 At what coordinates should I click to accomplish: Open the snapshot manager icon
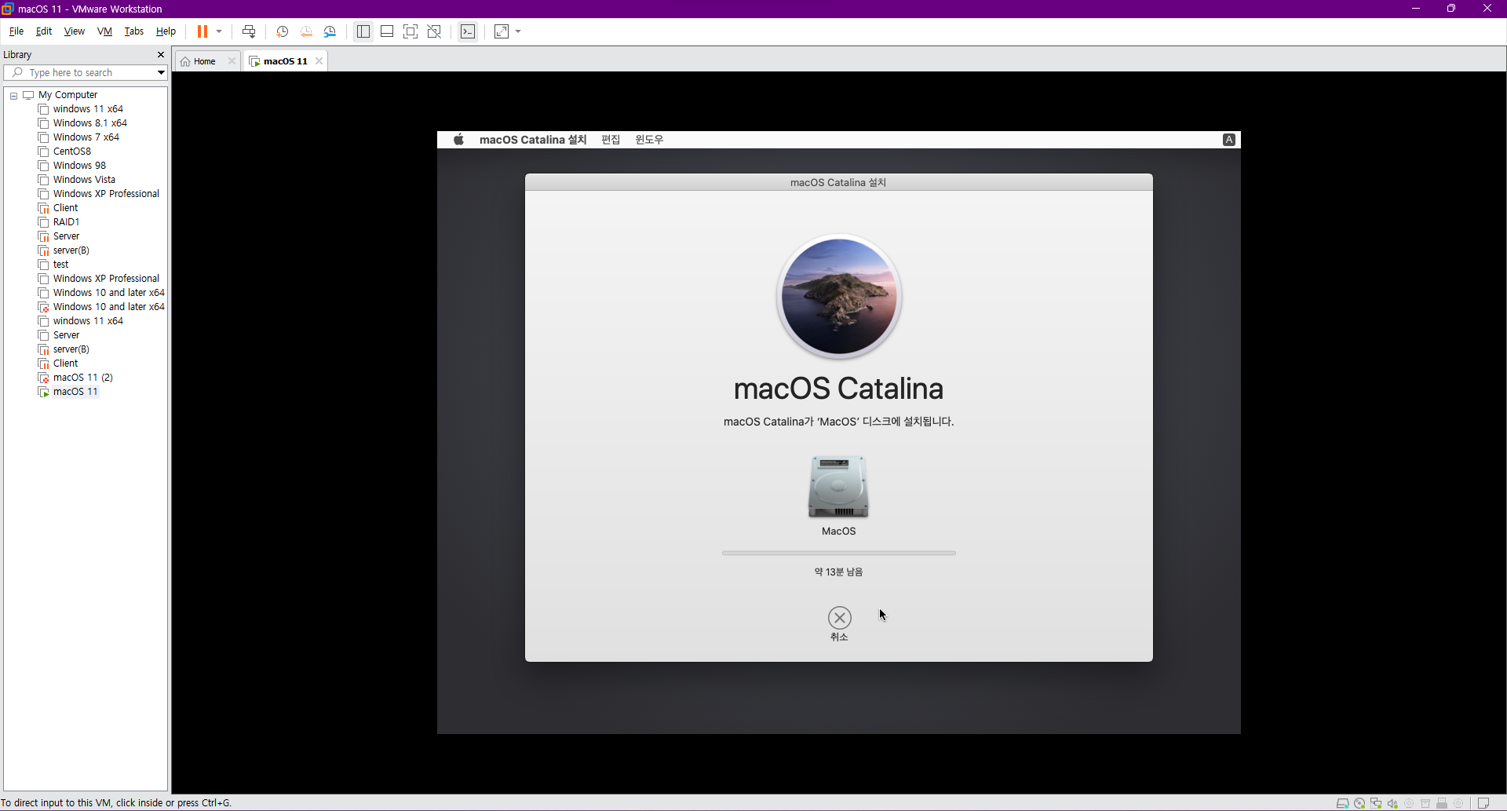point(330,31)
